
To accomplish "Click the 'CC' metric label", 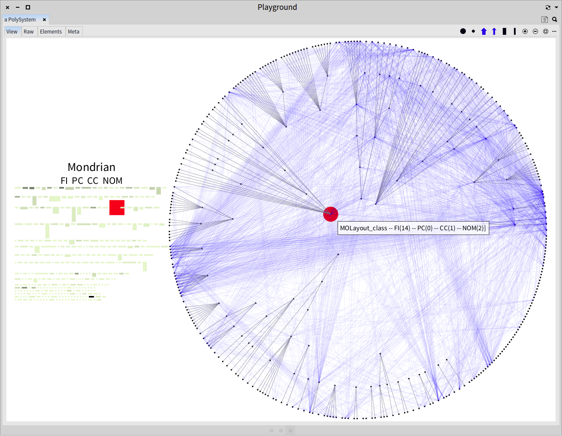I will pyautogui.click(x=93, y=181).
